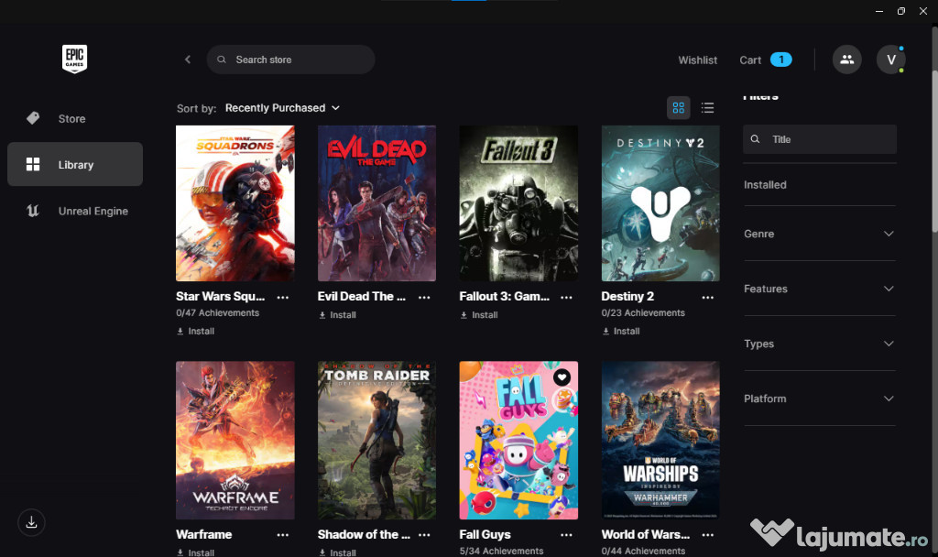
Task: Focus the Search store field
Action: (x=290, y=60)
